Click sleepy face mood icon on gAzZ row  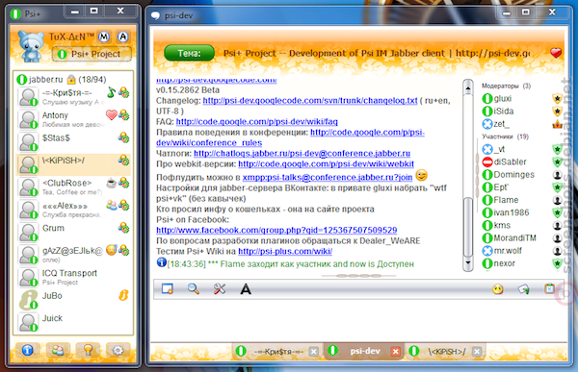pos(112,250)
